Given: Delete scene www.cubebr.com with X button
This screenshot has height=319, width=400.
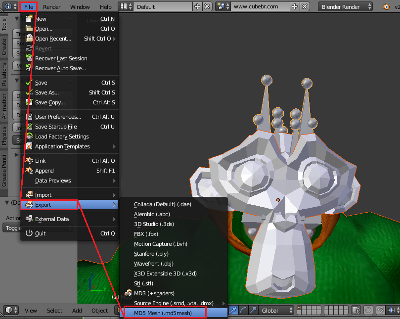Looking at the screenshot, I should pos(305,6).
